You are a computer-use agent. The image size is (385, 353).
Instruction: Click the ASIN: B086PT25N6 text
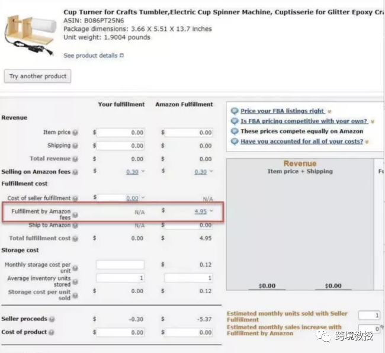coord(94,21)
